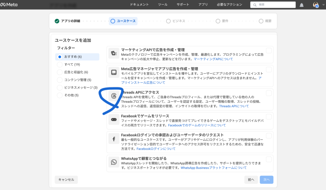The height and width of the screenshot is (190, 326).
Task: Check the WhatsApp use case checkbox
Action: (x=269, y=159)
